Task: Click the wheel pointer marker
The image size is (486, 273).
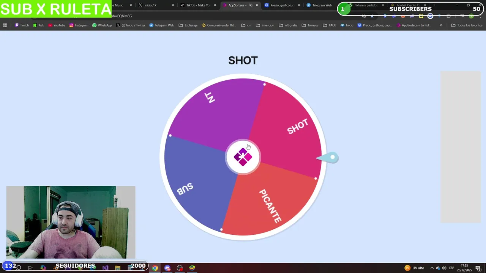Action: tap(328, 157)
